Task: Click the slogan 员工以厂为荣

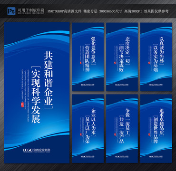Action: [87, 130]
